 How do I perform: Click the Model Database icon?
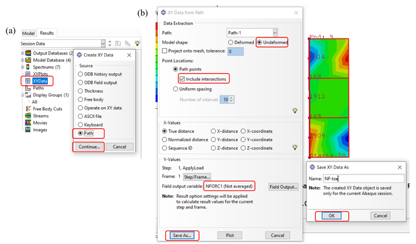point(28,60)
